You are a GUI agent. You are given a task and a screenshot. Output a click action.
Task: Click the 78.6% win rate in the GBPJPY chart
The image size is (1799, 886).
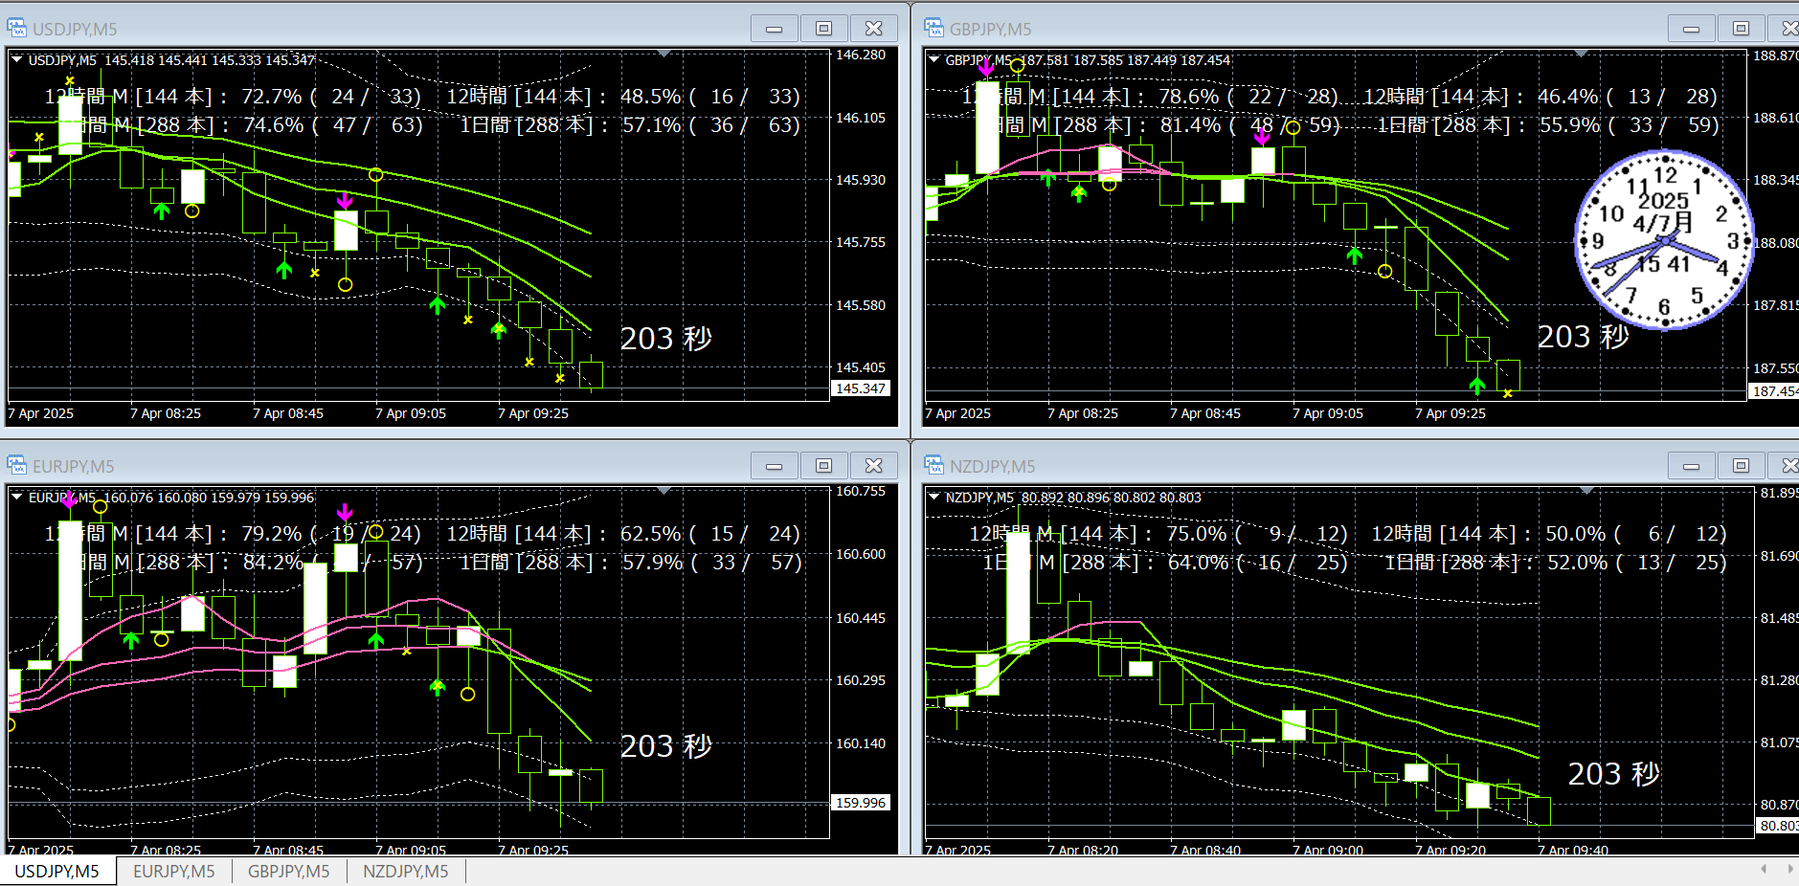click(x=1189, y=97)
